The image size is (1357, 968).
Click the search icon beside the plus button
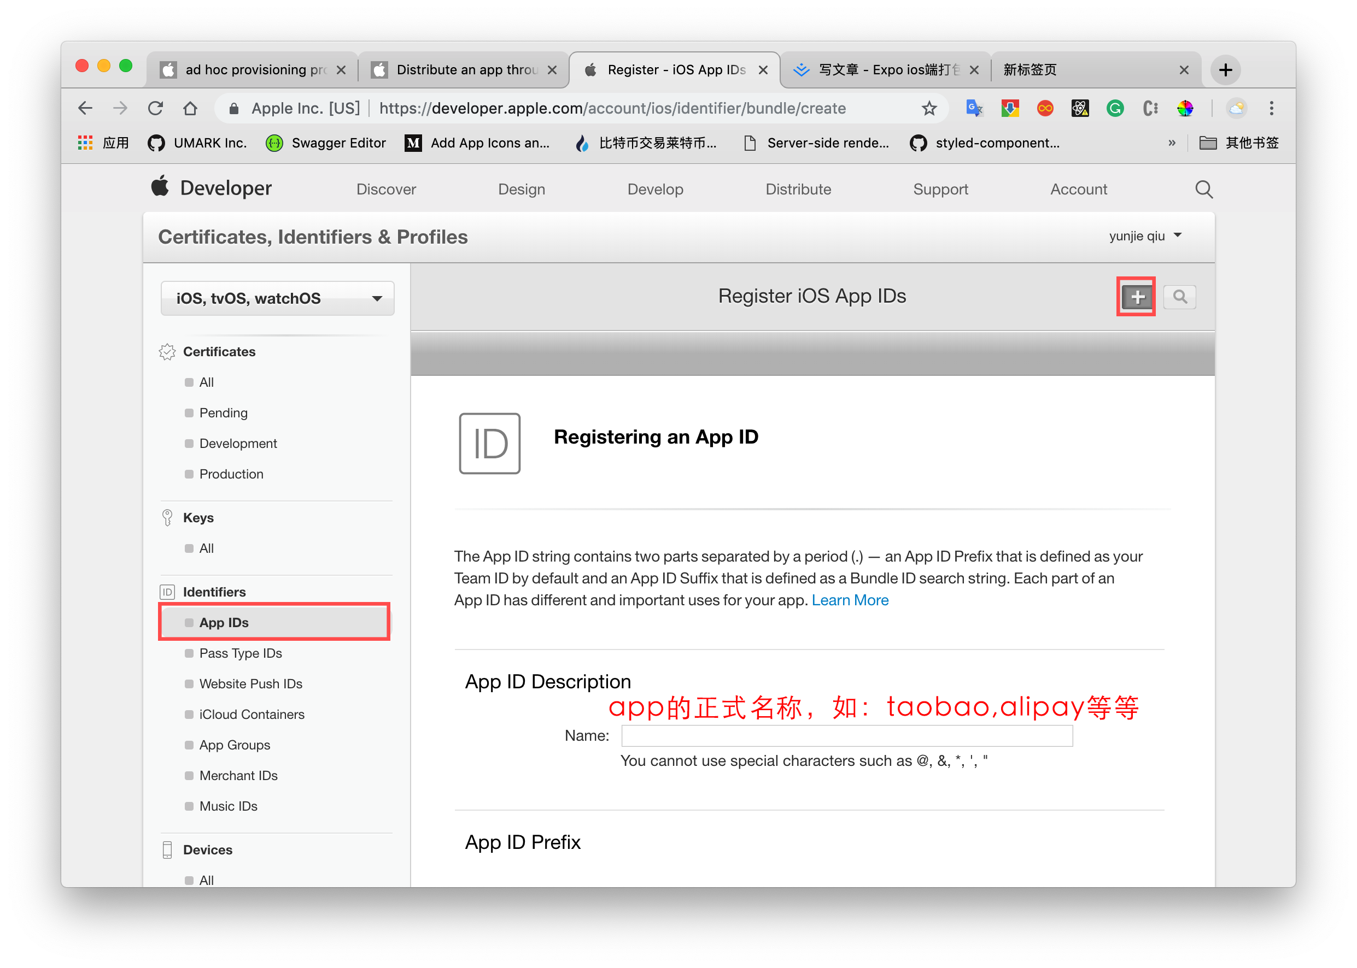click(x=1179, y=297)
